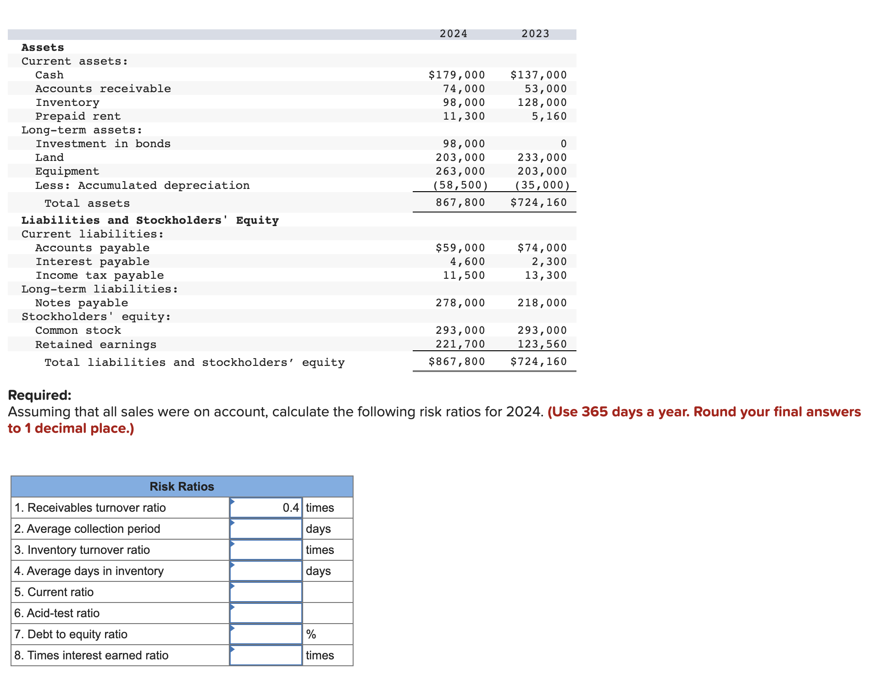Click 2023 Notes payable value 218,000
The image size is (886, 691).
point(543,303)
